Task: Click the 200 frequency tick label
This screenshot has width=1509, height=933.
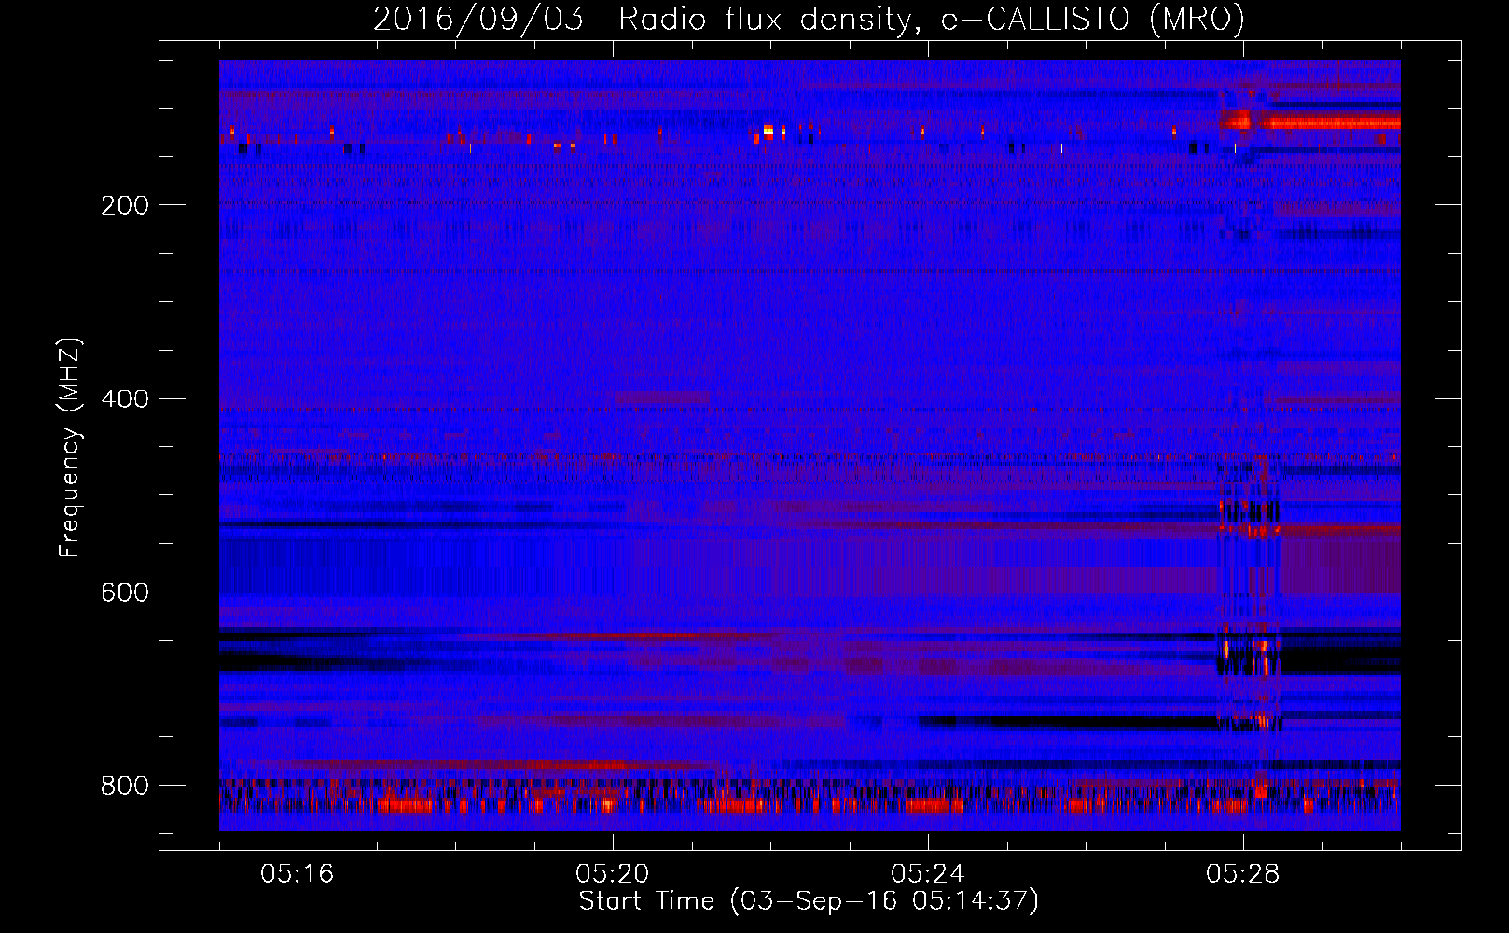Action: 125,205
